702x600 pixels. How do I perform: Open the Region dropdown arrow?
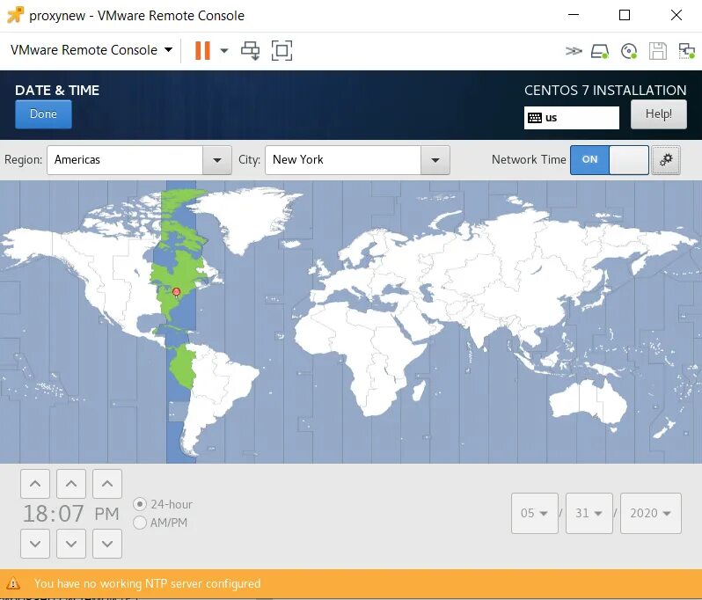click(217, 160)
